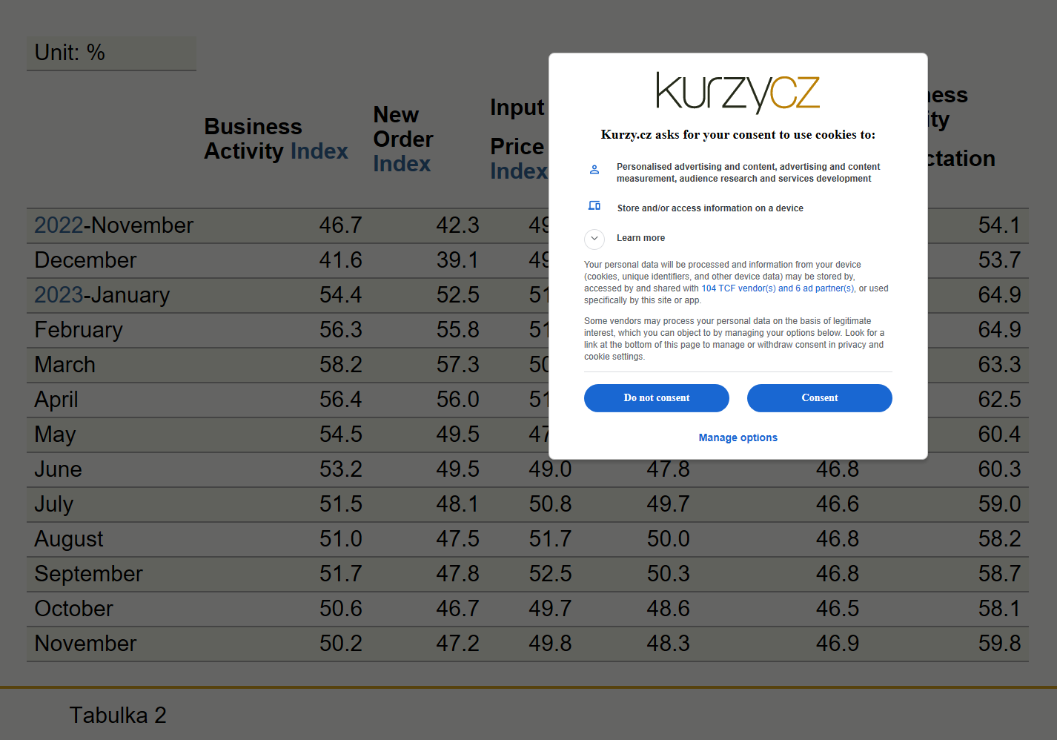Viewport: 1057px width, 740px height.
Task: Accept cookies with the Consent button
Action: click(x=820, y=398)
